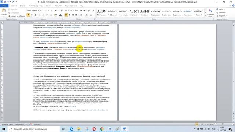The image size is (235, 132).
Task: Click the Multilevel list icon
Action: (76, 11)
